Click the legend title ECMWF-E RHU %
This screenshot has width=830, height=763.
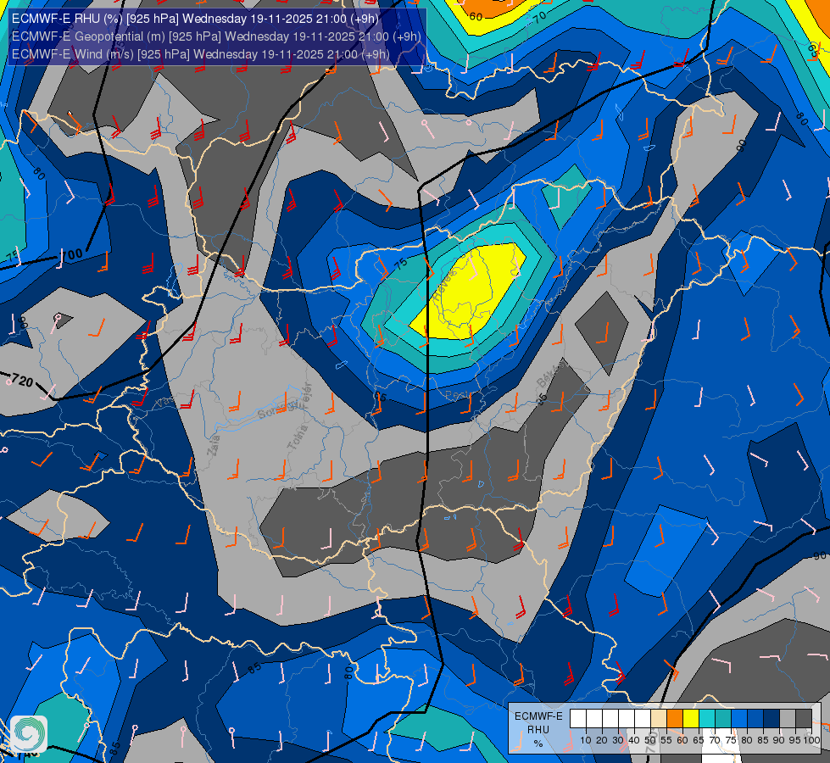[538, 730]
